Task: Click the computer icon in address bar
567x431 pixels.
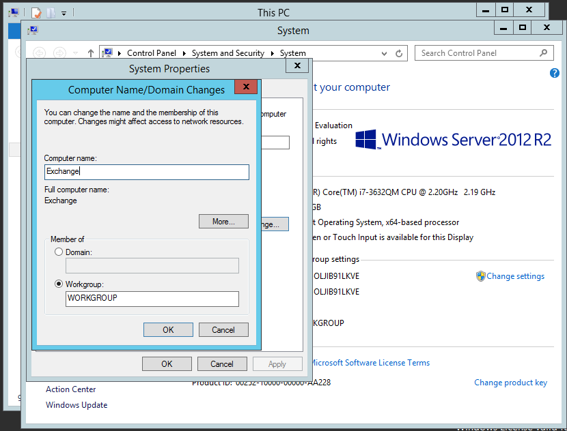Action: pyautogui.click(x=107, y=53)
